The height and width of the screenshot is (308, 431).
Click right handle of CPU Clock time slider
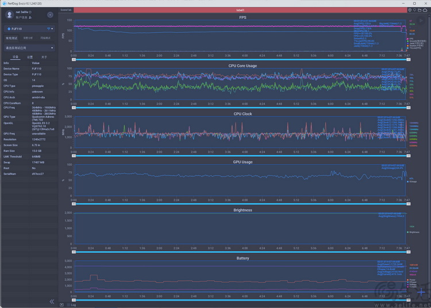(409, 156)
